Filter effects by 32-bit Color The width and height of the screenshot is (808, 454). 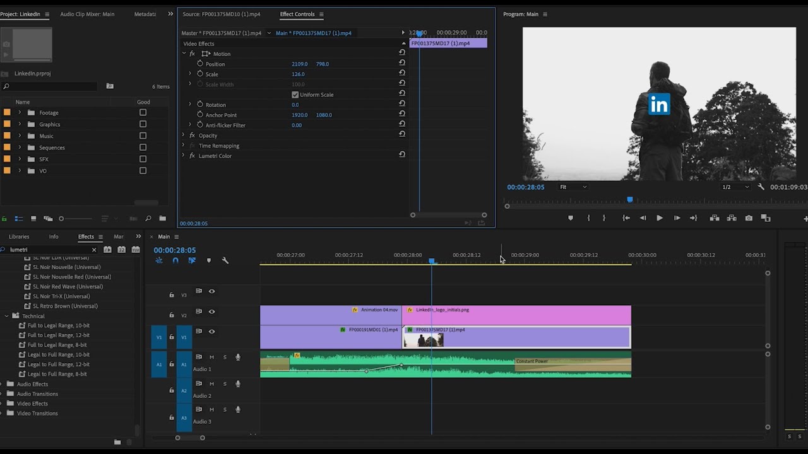[x=122, y=250]
